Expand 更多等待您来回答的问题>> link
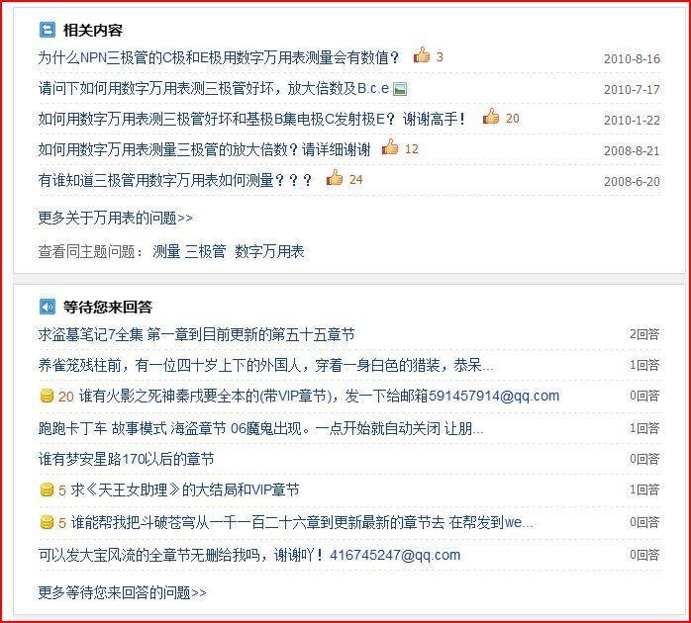Viewport: 691px width, 623px height. [122, 592]
